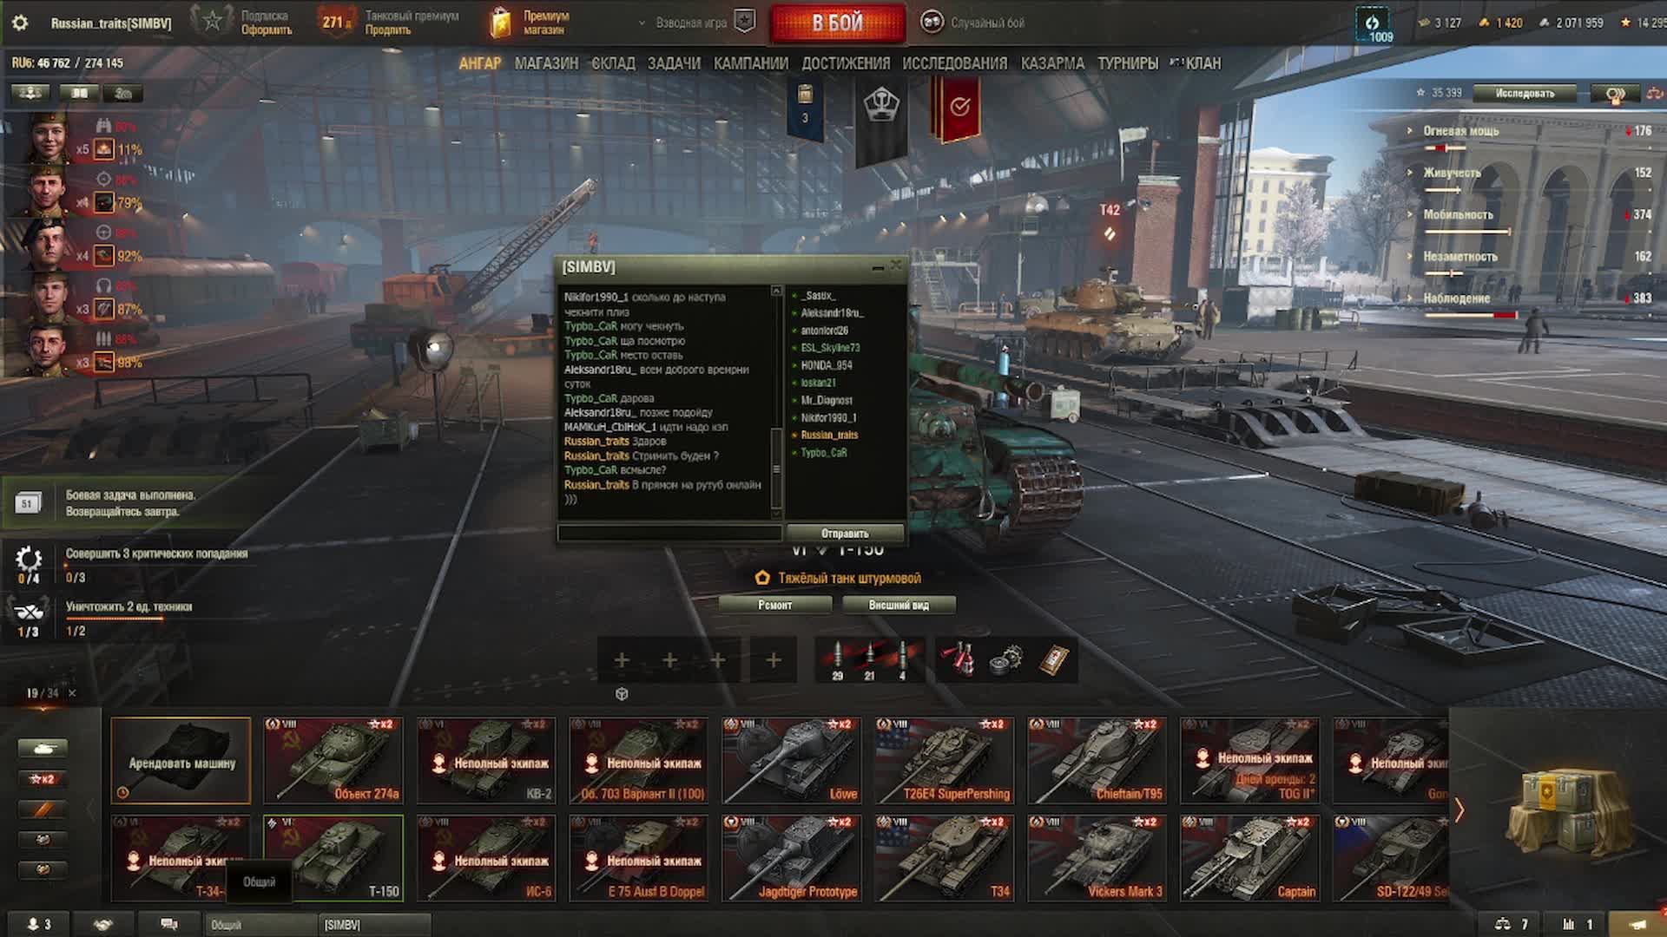Open the contacts handshake icon

(103, 925)
